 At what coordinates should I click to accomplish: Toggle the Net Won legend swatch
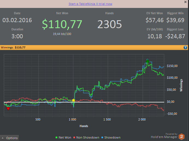click(56, 137)
